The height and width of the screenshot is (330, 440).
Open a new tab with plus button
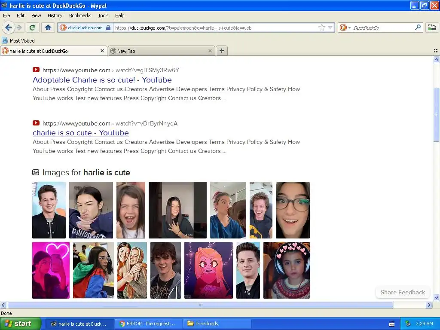[222, 51]
